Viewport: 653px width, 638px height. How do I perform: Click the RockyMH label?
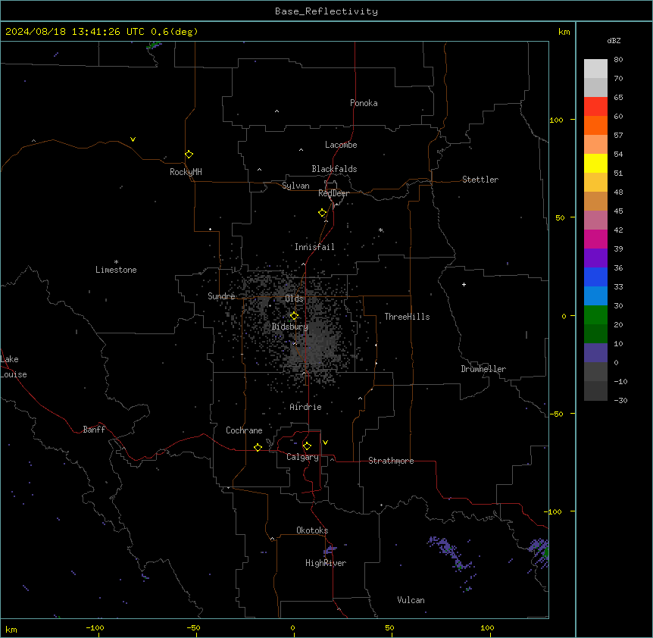click(x=186, y=172)
